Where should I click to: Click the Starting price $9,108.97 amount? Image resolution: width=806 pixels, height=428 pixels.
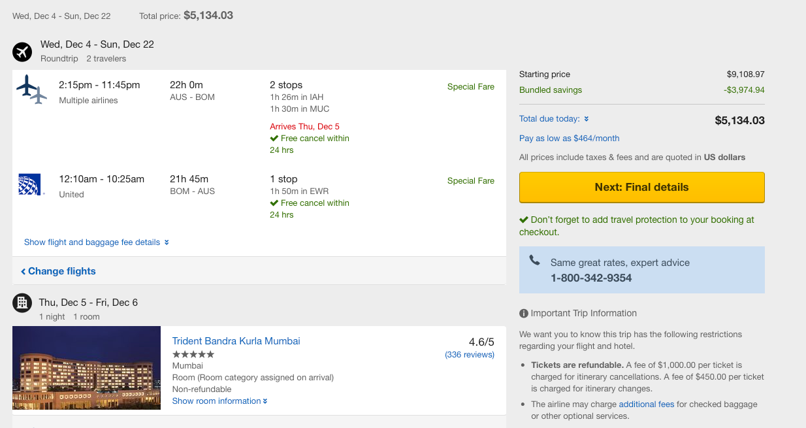746,74
